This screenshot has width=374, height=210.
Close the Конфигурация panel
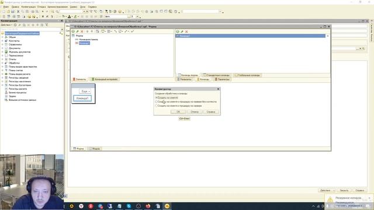coord(62,21)
